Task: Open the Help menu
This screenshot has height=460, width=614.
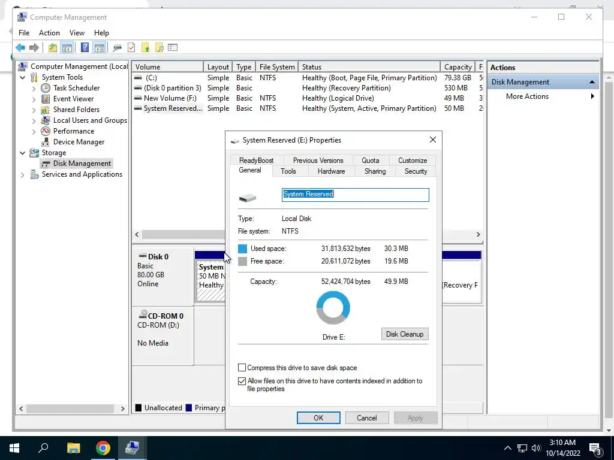Action: pos(101,33)
